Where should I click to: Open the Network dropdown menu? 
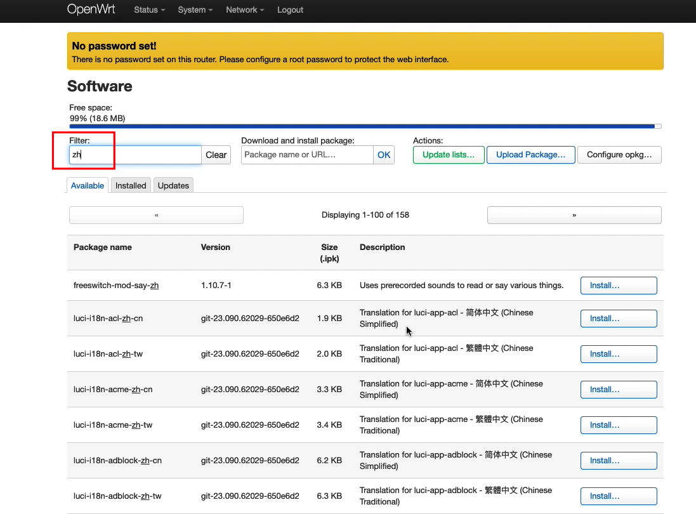[x=244, y=10]
